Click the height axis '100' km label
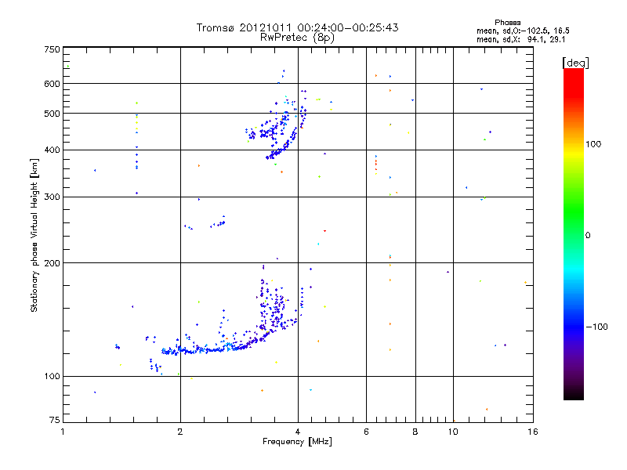This screenshot has width=627, height=470. [52, 377]
